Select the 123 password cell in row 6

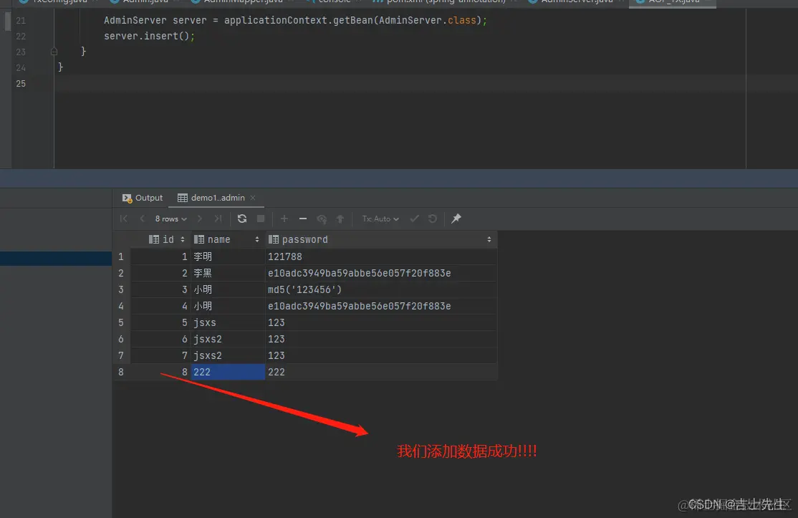[x=381, y=339]
